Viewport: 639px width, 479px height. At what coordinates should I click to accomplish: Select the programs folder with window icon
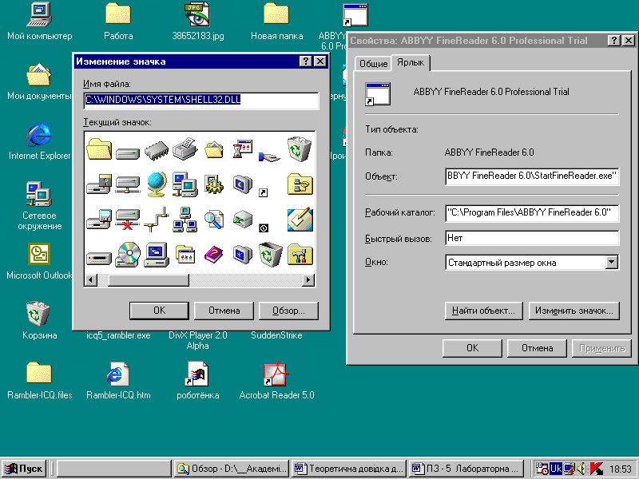[185, 255]
